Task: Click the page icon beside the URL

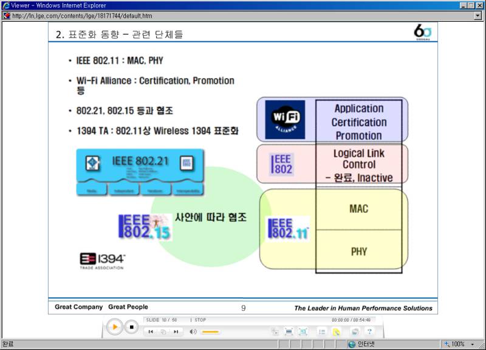Action: click(x=7, y=16)
